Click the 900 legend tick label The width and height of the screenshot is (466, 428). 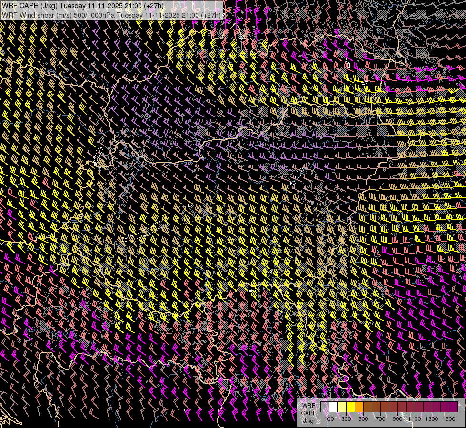point(397,419)
